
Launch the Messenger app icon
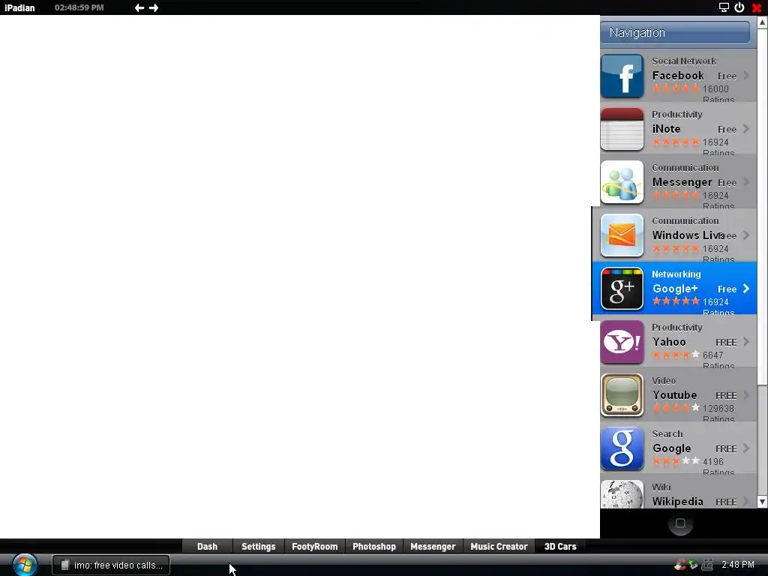click(x=622, y=182)
